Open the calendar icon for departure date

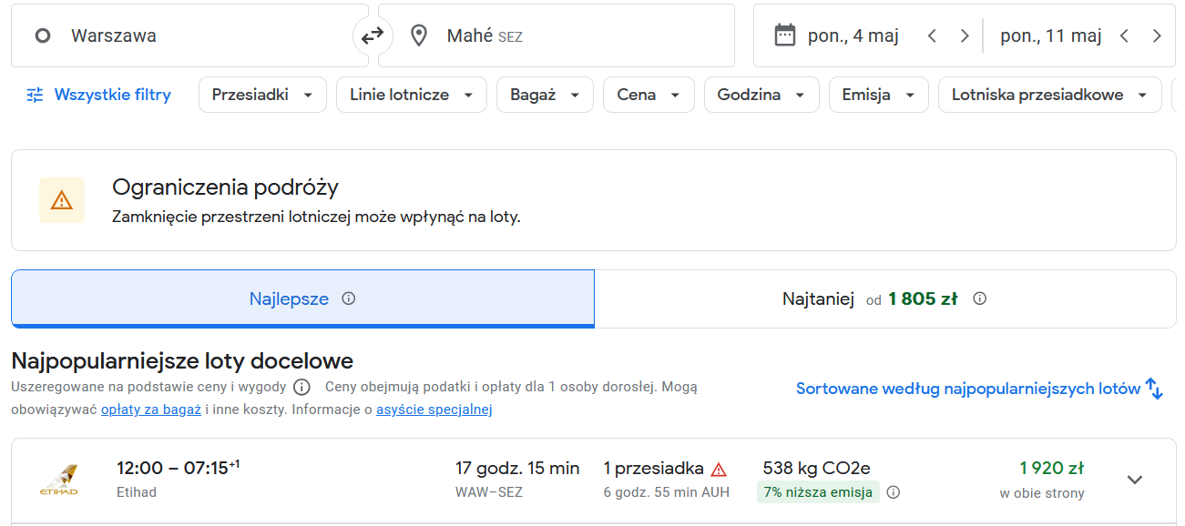[x=784, y=35]
